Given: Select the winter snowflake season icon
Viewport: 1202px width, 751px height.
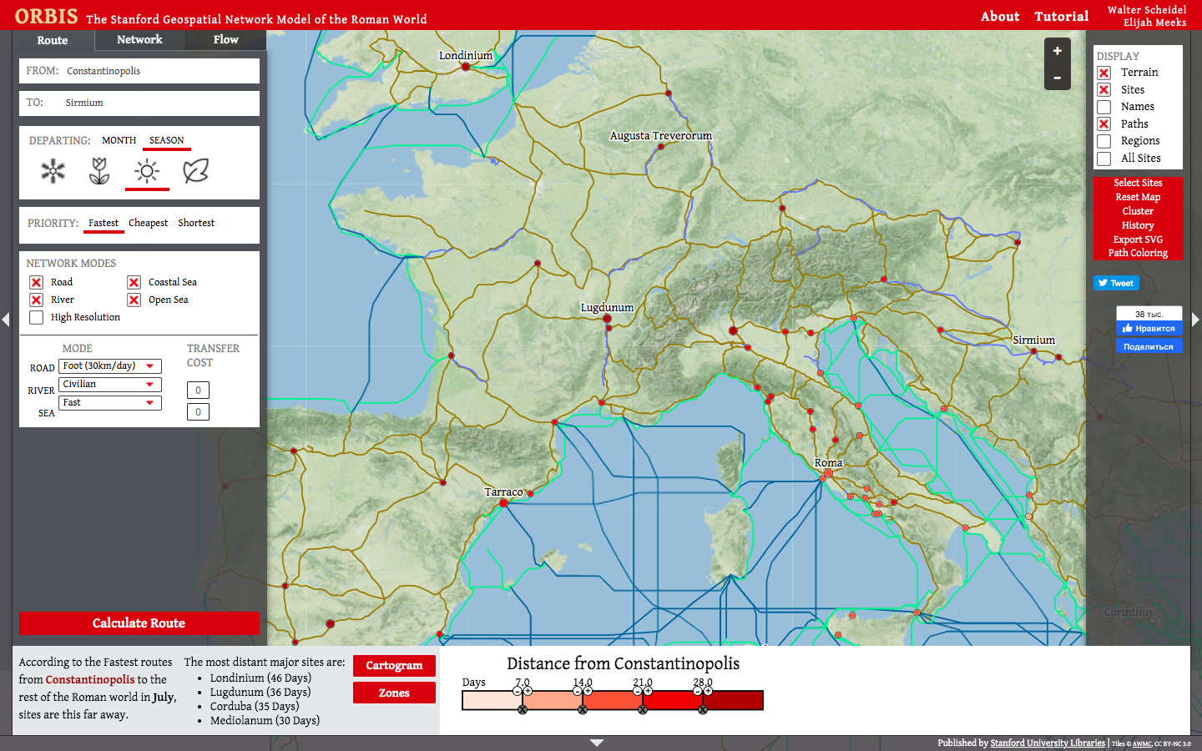Looking at the screenshot, I should 53,171.
